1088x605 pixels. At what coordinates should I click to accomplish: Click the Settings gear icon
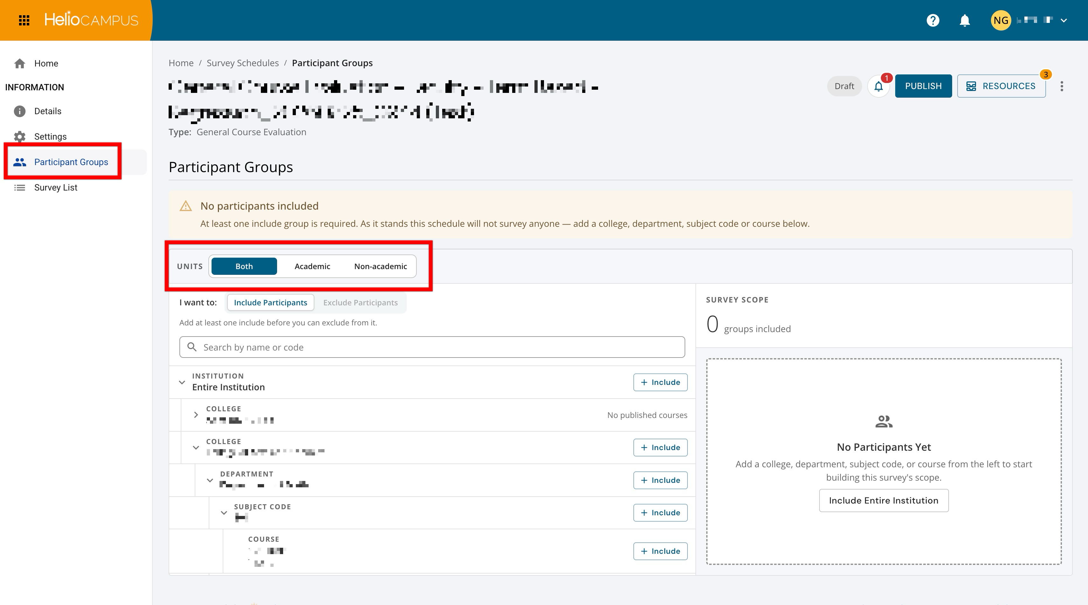pyautogui.click(x=19, y=136)
